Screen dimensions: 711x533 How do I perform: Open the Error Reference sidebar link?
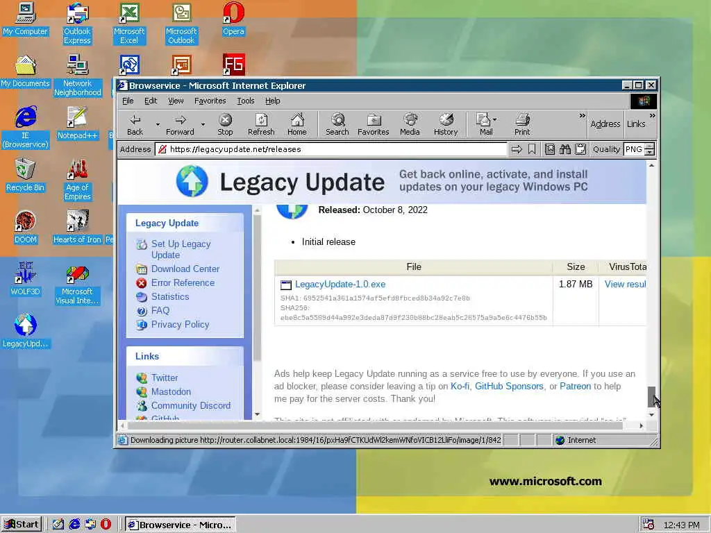tap(183, 283)
